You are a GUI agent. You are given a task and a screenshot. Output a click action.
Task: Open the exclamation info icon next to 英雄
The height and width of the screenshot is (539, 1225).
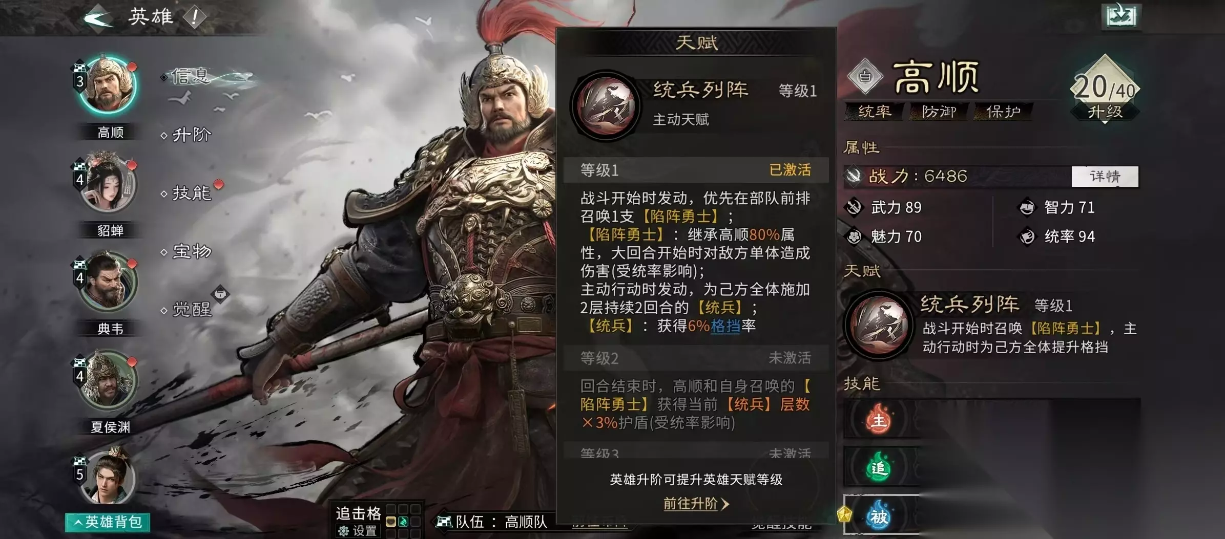click(194, 17)
